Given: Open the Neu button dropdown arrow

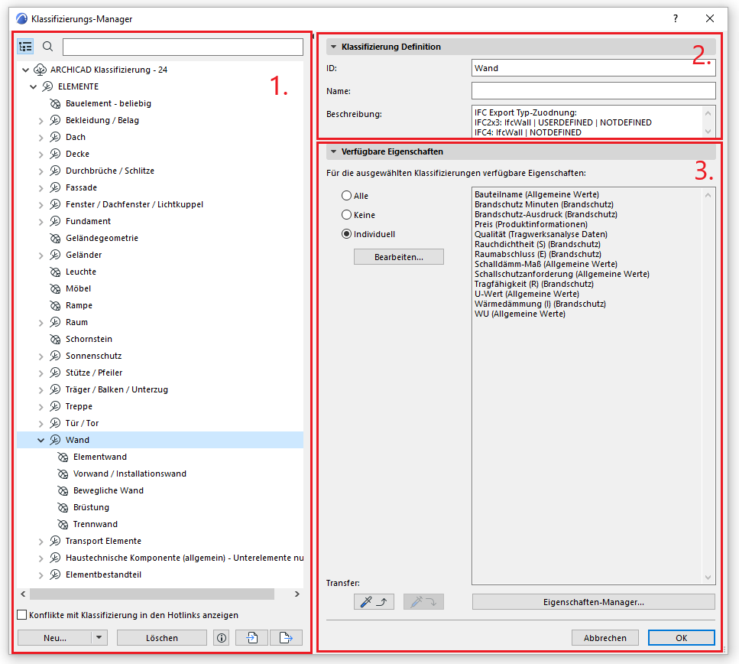Looking at the screenshot, I should [x=99, y=637].
